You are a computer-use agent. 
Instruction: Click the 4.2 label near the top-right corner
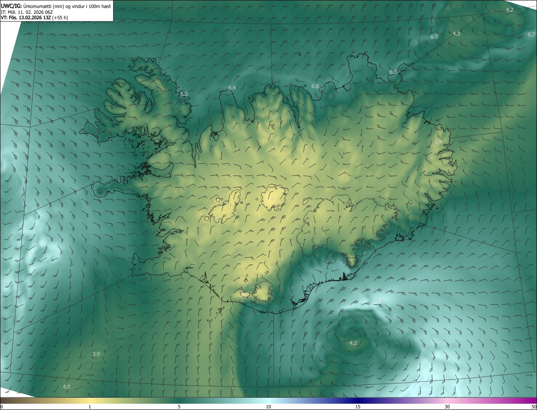509,10
